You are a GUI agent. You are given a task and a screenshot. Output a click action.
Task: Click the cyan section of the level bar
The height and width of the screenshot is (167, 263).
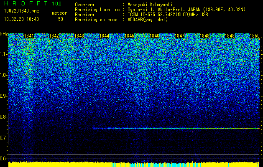[153, 165]
